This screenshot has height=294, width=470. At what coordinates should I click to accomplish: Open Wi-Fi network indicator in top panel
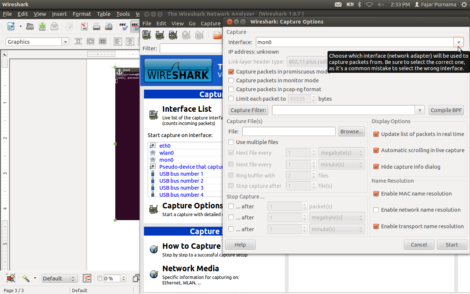point(369,4)
